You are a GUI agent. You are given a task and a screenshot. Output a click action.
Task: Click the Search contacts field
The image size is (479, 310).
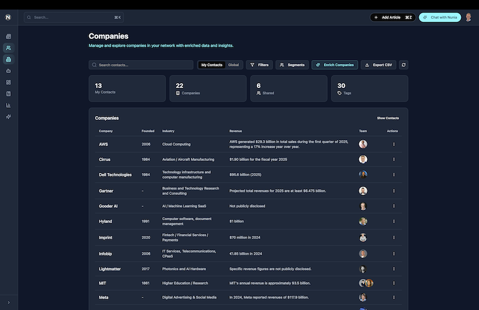141,65
